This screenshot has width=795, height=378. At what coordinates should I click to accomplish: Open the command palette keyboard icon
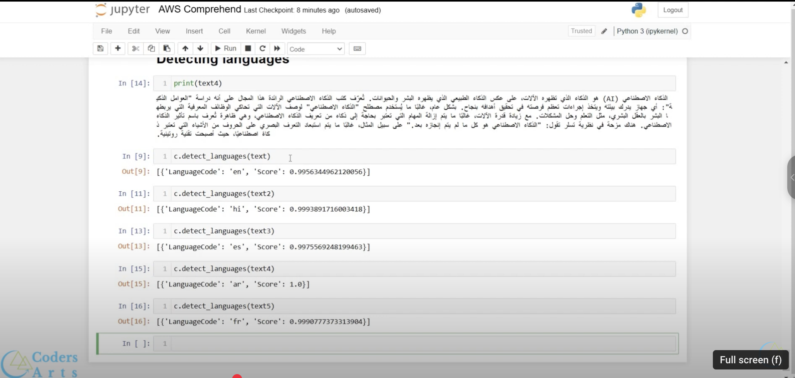point(357,48)
